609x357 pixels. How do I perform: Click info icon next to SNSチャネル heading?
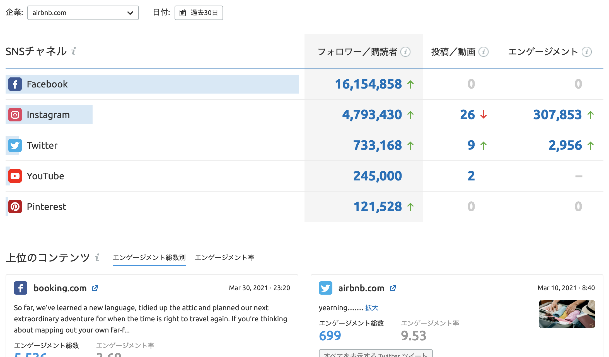[74, 51]
